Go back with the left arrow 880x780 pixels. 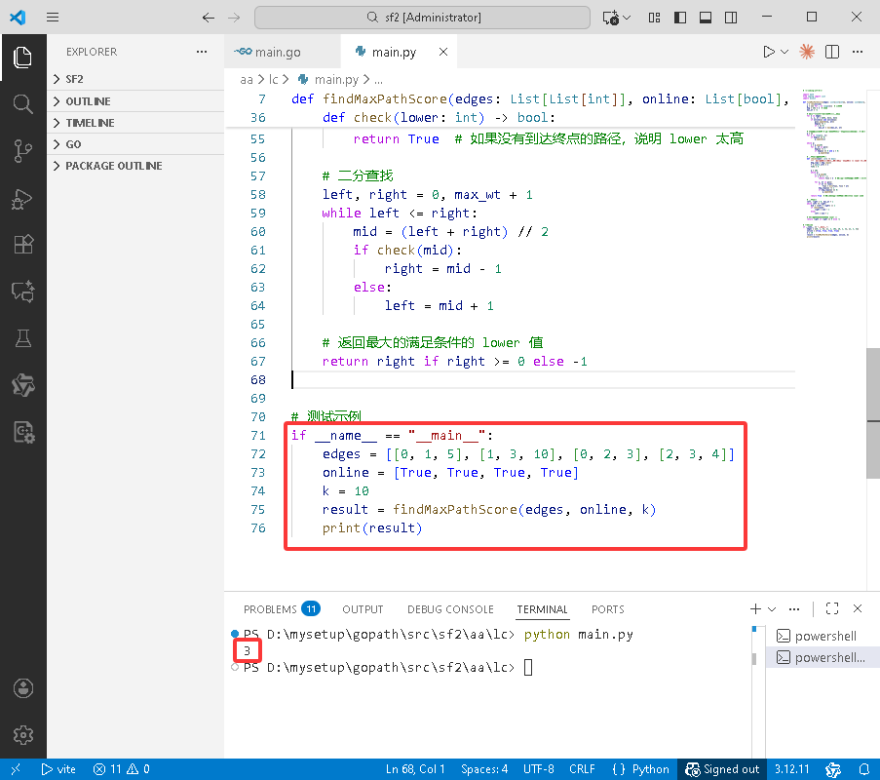(209, 18)
